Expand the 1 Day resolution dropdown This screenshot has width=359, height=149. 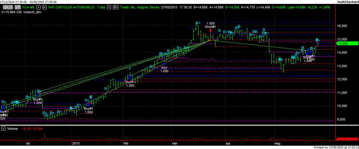point(109,7)
